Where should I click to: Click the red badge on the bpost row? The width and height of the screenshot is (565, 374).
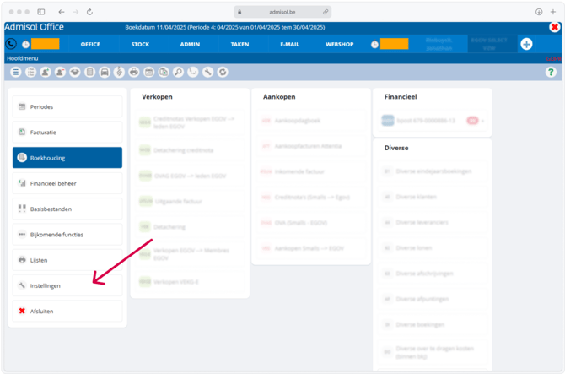tap(472, 121)
